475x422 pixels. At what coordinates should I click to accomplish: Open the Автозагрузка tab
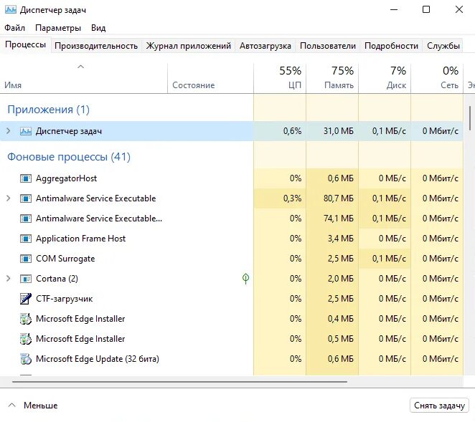[x=265, y=46]
